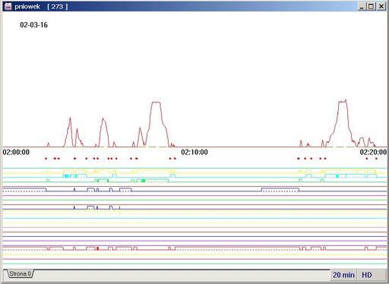Click the 02:10:00 time axis label
The image size is (389, 284).
coord(194,152)
